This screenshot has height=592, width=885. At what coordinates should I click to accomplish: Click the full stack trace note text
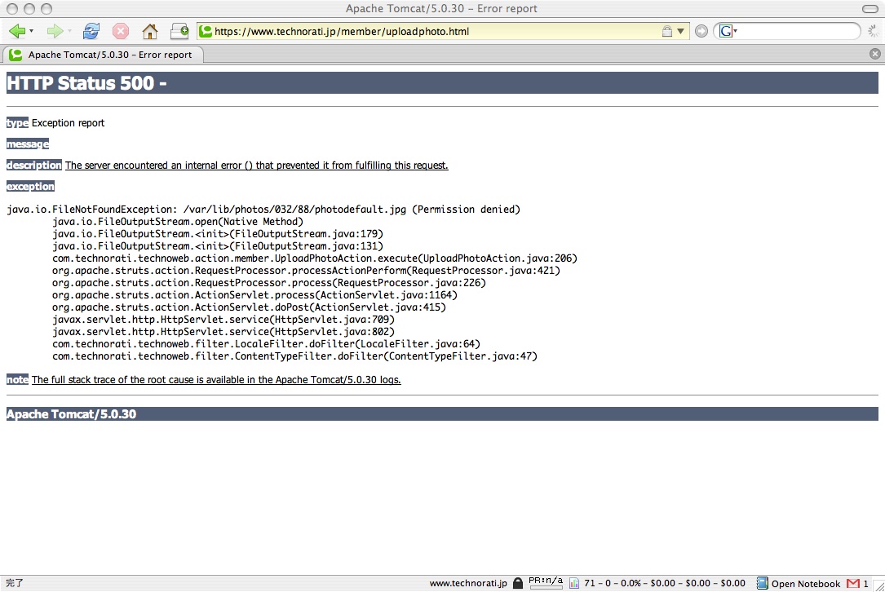pos(216,380)
